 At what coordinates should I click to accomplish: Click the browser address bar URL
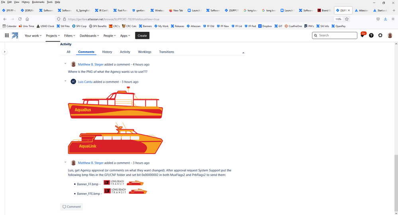point(114,19)
